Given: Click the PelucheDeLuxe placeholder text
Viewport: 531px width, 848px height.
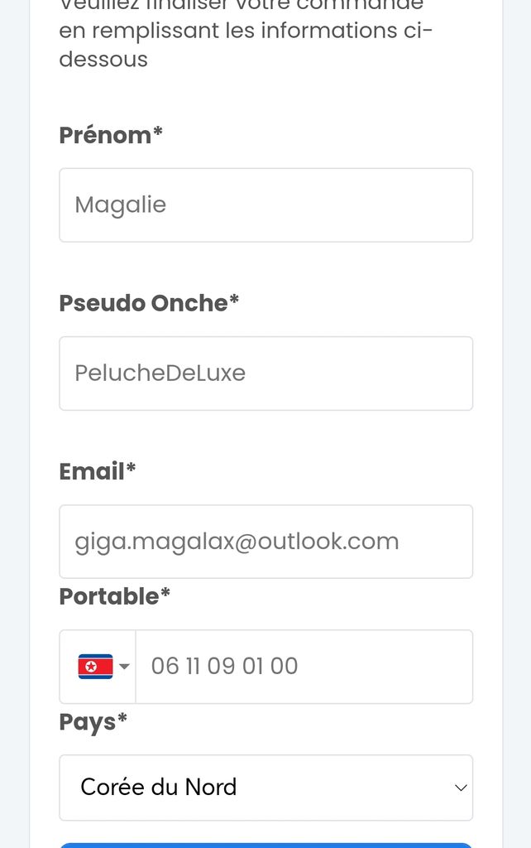Looking at the screenshot, I should point(160,373).
